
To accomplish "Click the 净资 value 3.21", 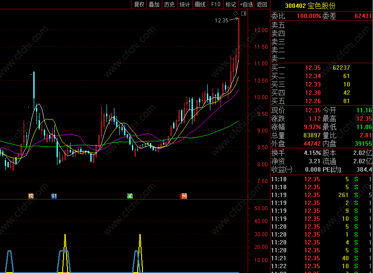I will (314, 161).
